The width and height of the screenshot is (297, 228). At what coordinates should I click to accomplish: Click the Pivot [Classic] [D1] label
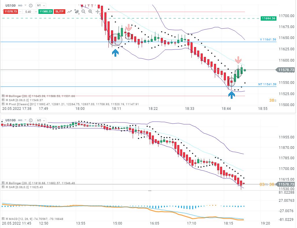pyautogui.click(x=22, y=104)
